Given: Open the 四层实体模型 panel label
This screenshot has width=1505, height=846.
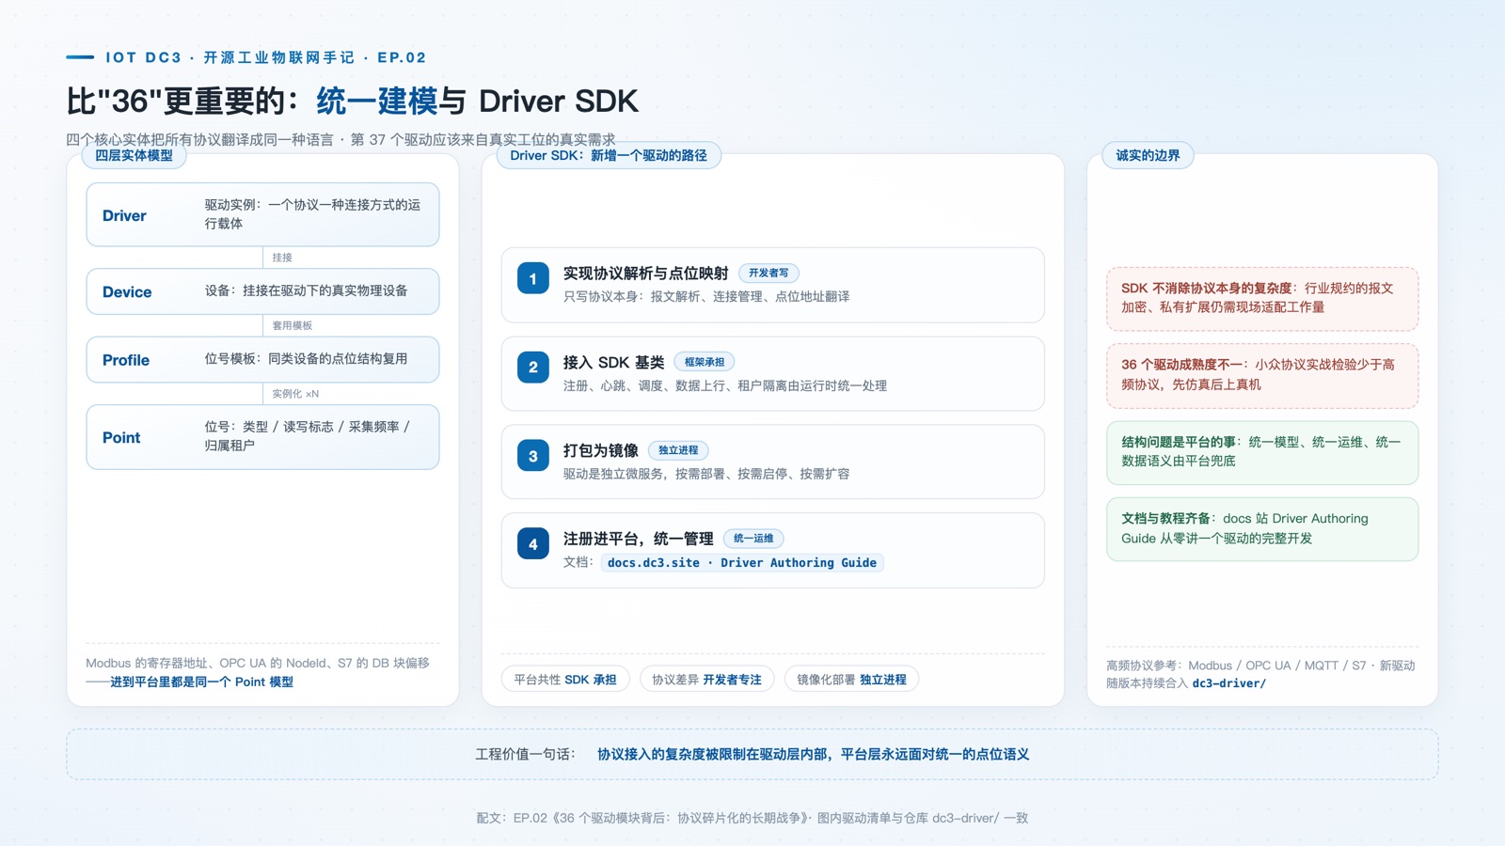Looking at the screenshot, I should point(134,155).
